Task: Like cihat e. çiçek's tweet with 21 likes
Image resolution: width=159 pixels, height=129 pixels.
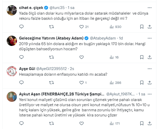Action: 82,26
